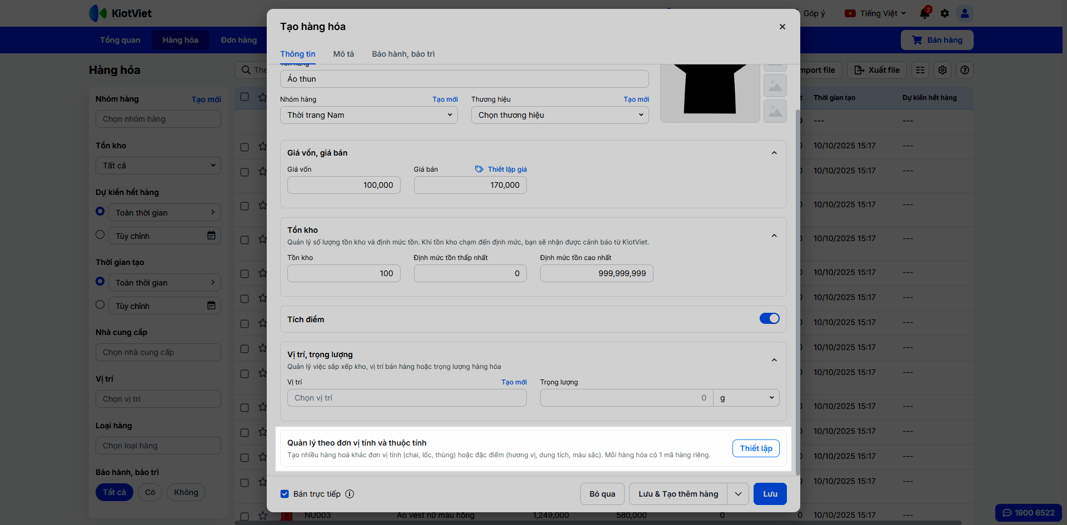Click the price tag Thiết lập giá icon

pyautogui.click(x=479, y=169)
